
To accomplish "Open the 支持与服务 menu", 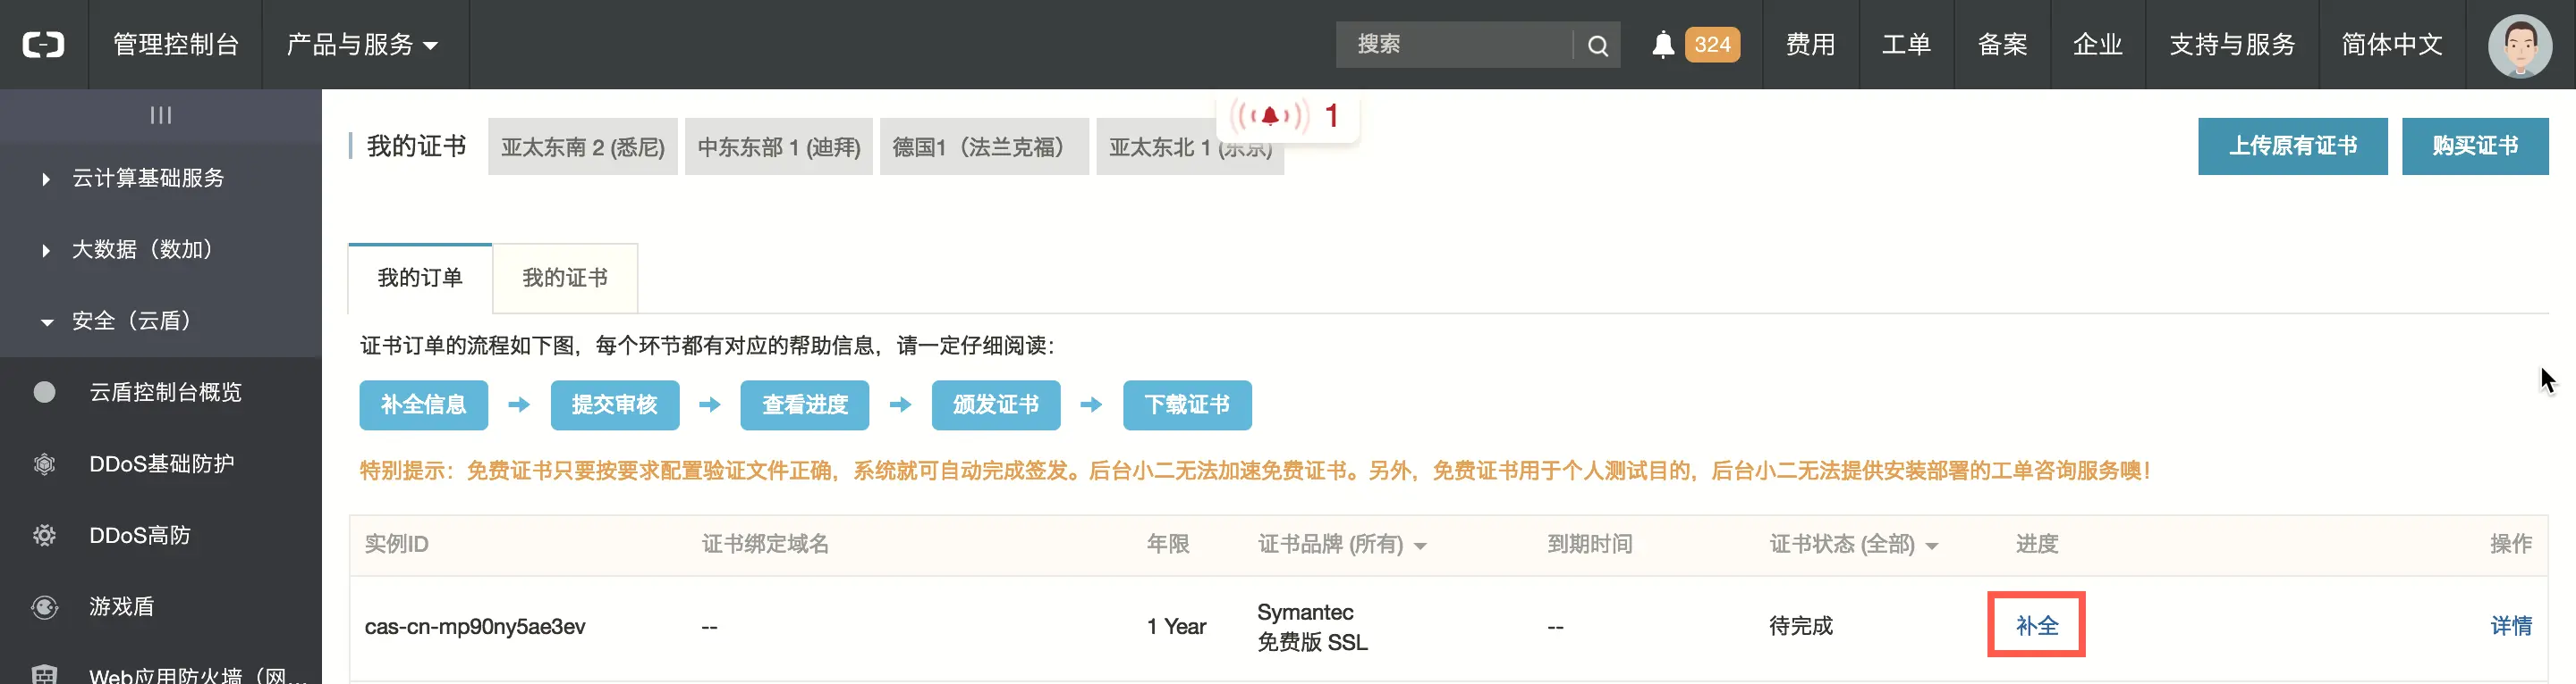I will 2232,45.
